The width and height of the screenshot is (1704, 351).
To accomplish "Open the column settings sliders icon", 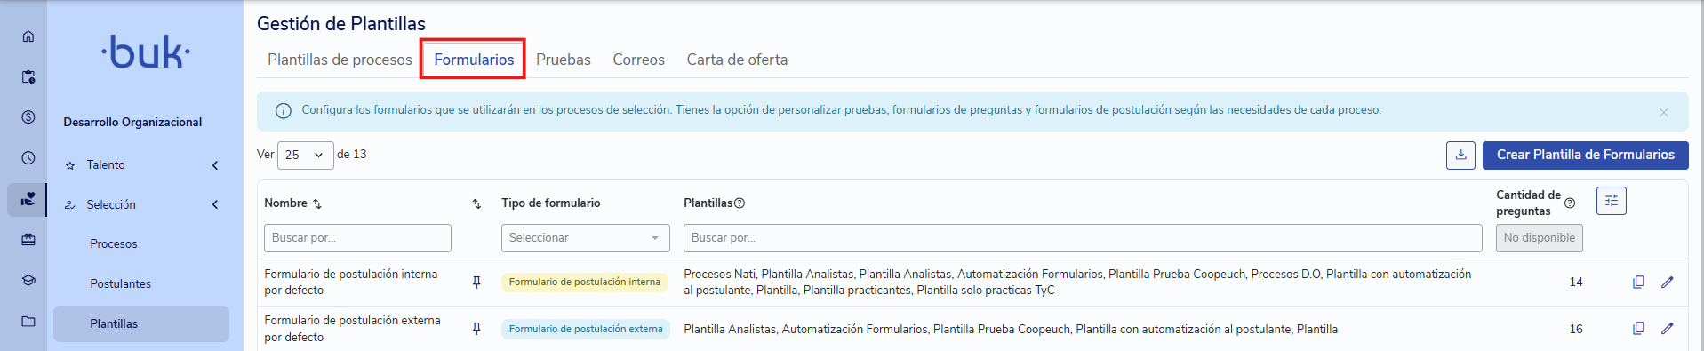I will [x=1611, y=201].
